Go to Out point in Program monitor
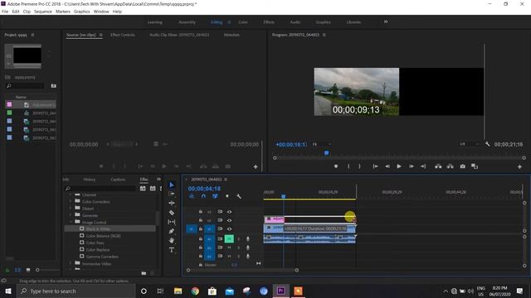The width and height of the screenshot is (531, 298). [423, 166]
